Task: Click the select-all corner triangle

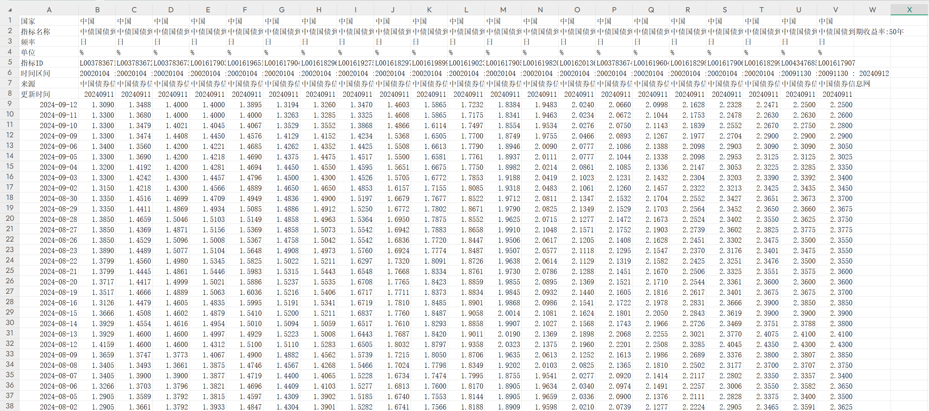Action: pyautogui.click(x=10, y=10)
